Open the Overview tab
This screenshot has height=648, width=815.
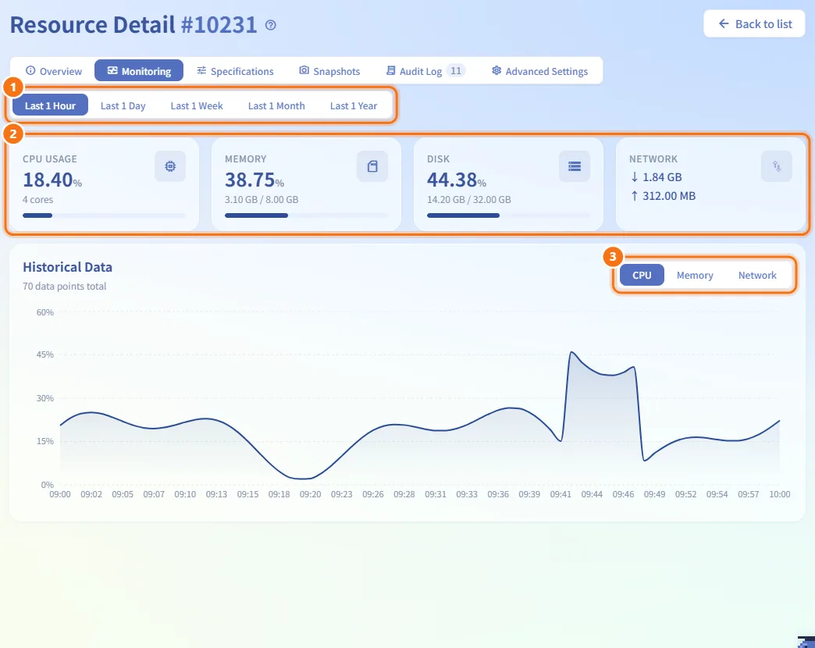(x=53, y=71)
